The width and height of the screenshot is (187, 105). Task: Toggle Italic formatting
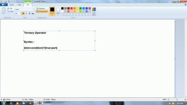point(26,13)
